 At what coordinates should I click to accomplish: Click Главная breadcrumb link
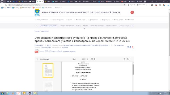(37, 31)
